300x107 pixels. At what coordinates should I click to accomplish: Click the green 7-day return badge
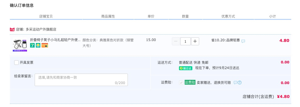coord(32,45)
